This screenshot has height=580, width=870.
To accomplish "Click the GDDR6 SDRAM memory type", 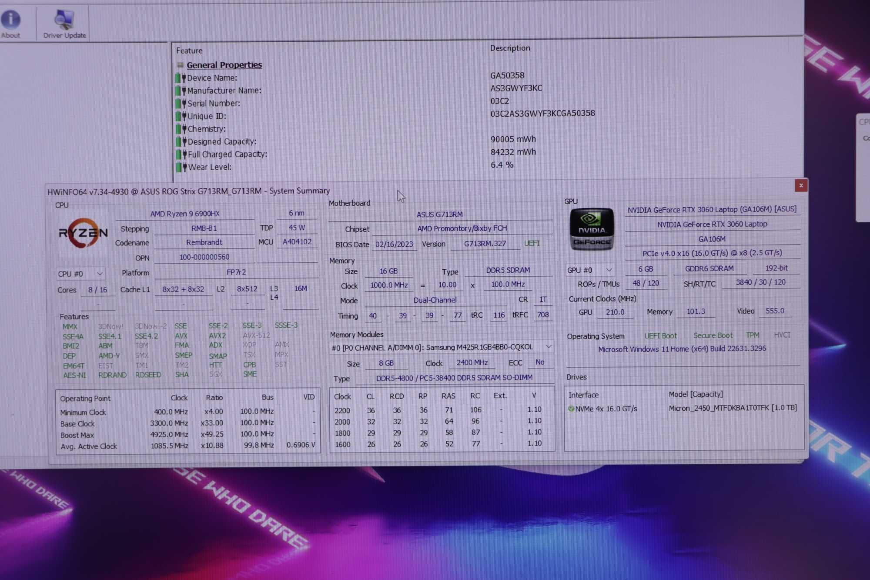I will coord(709,268).
